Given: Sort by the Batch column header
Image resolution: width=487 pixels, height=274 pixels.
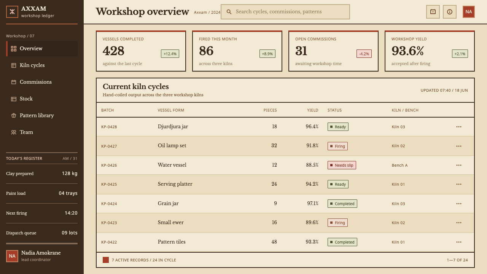Looking at the screenshot, I should coord(107,110).
